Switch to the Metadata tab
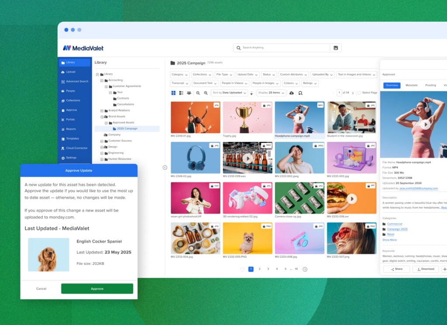 click(x=411, y=86)
